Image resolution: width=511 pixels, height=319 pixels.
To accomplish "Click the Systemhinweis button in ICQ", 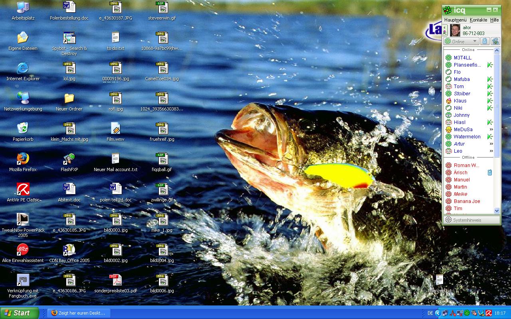I will pyautogui.click(x=471, y=220).
